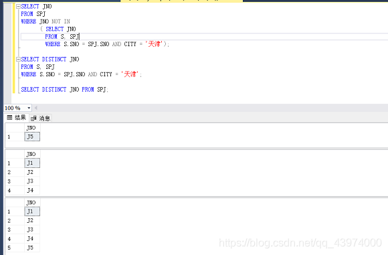Collapse the first SELECT JNO query block
Image resolution: width=388 pixels, height=255 pixels.
[x=18, y=7]
